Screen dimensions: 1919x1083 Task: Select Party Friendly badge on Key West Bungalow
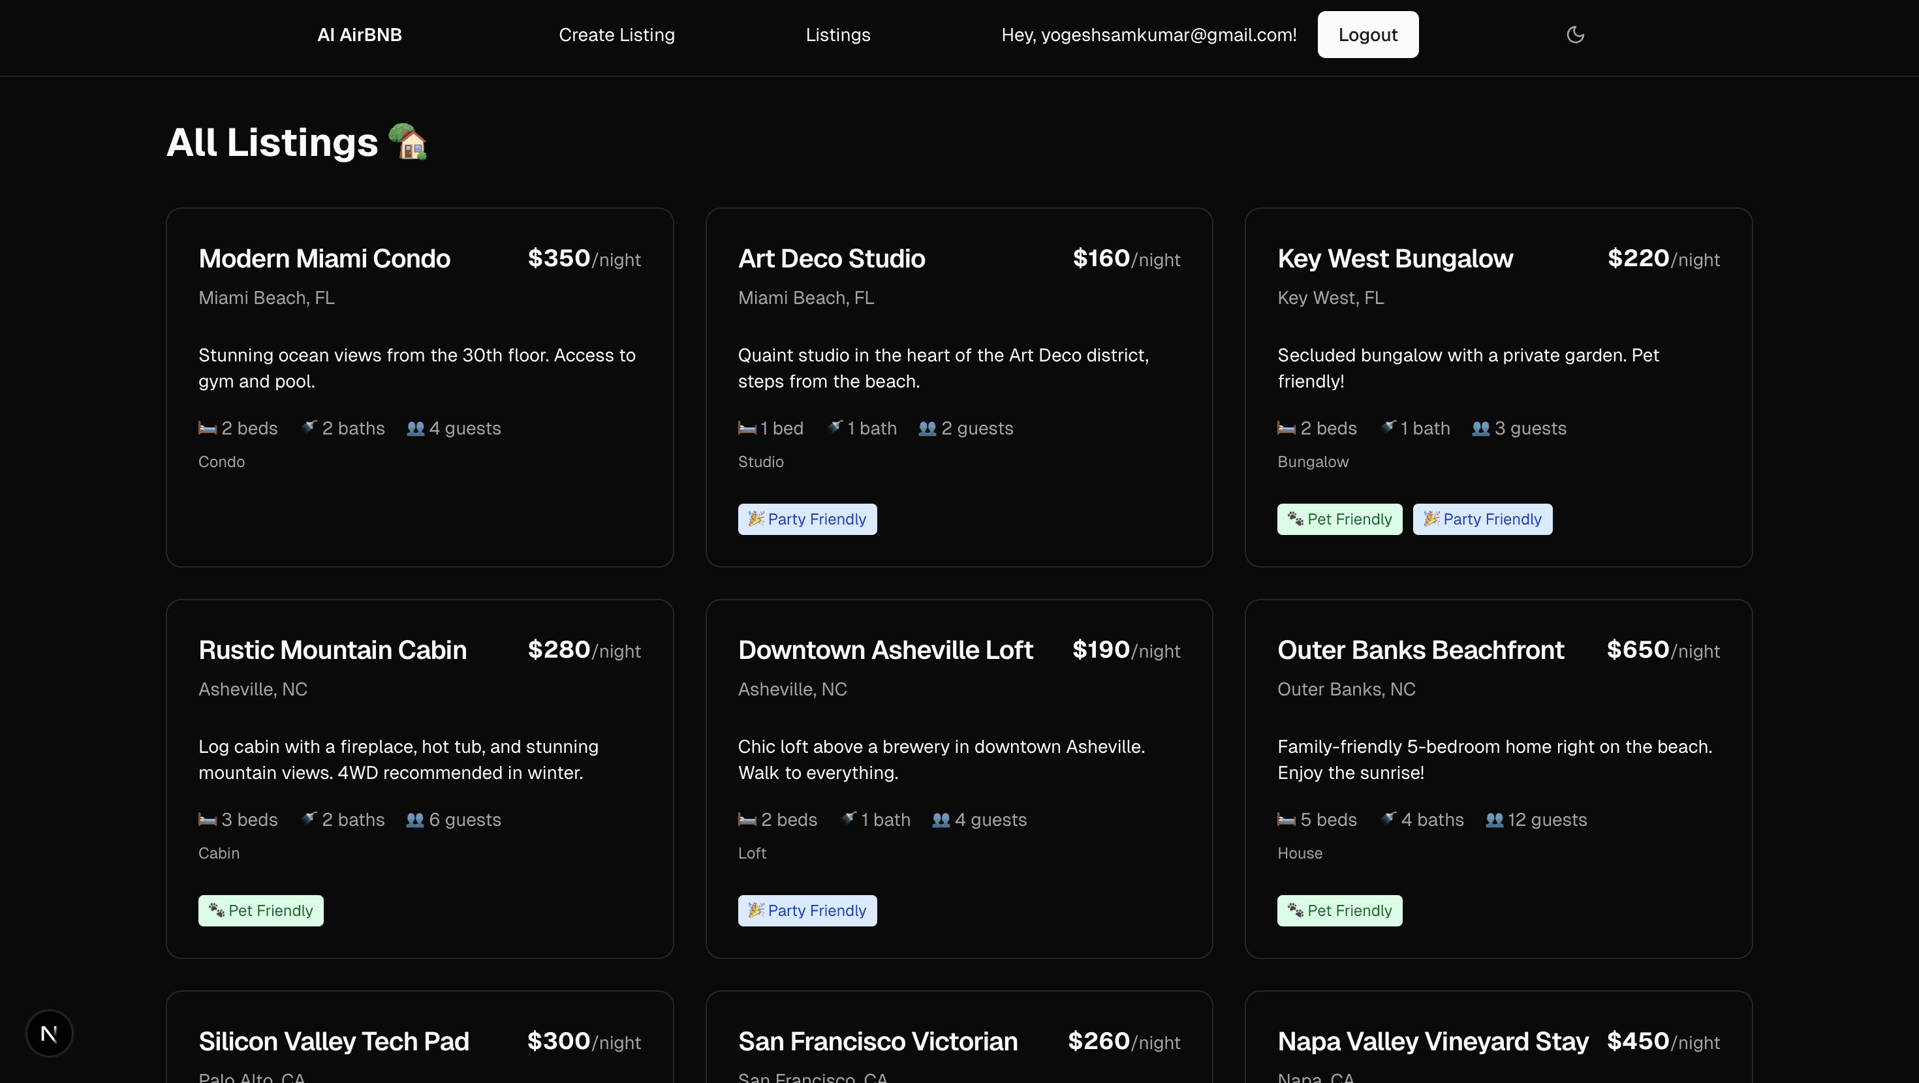pyautogui.click(x=1482, y=519)
